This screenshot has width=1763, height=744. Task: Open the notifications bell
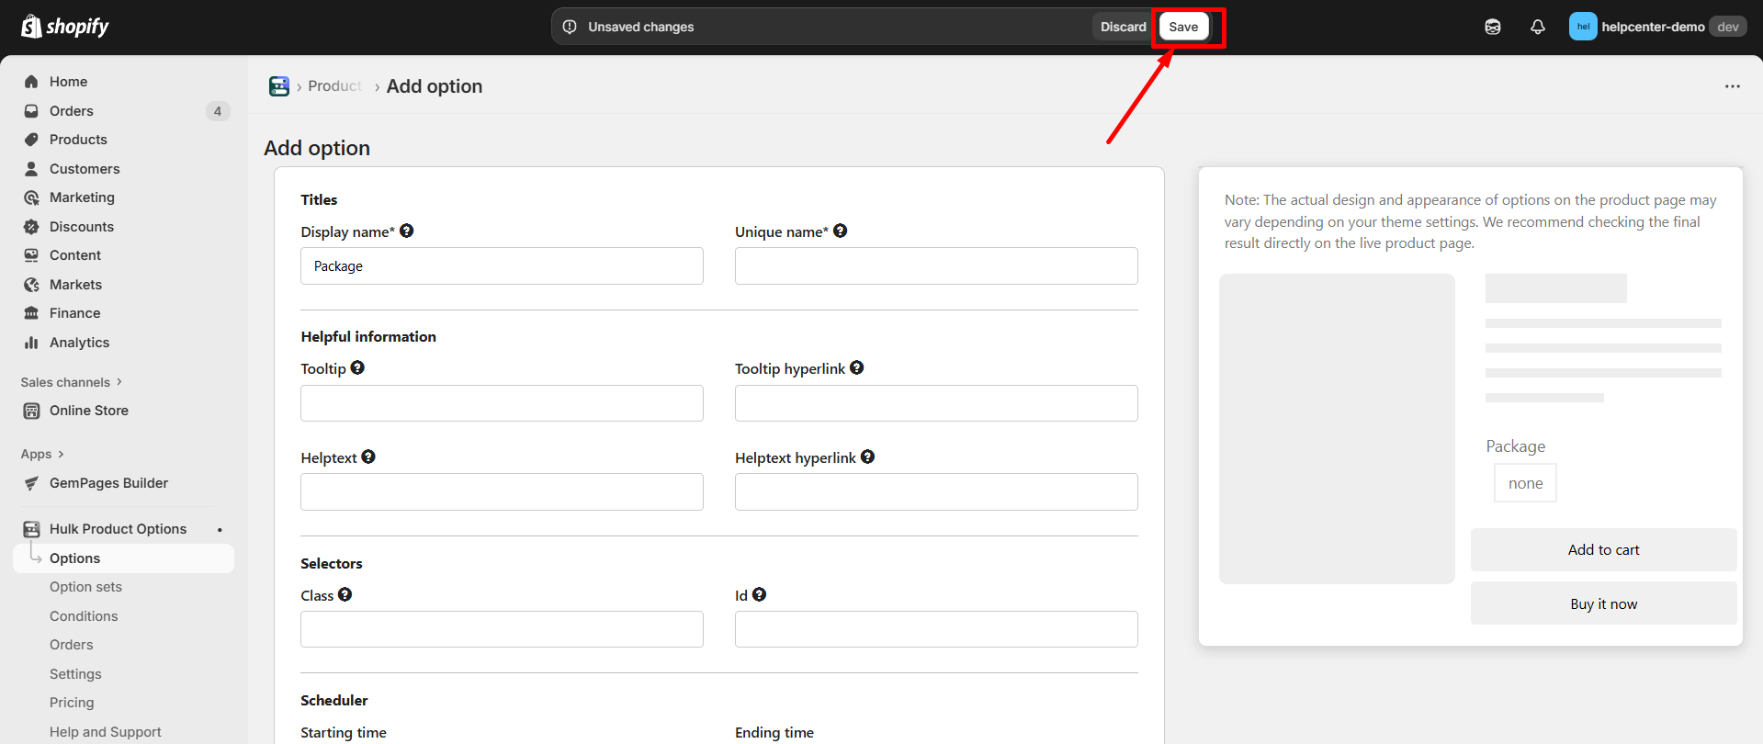[1537, 27]
